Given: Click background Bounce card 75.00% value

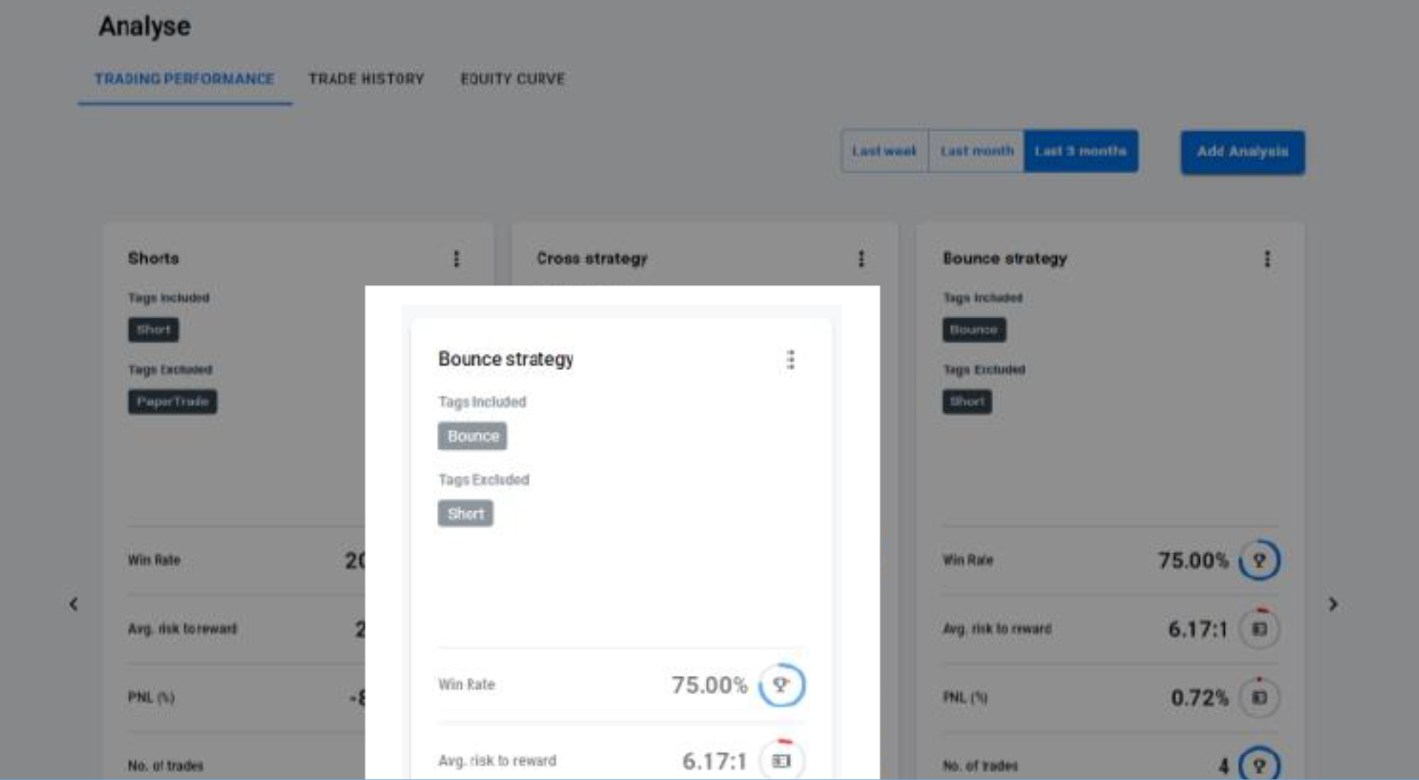Looking at the screenshot, I should tap(1193, 560).
